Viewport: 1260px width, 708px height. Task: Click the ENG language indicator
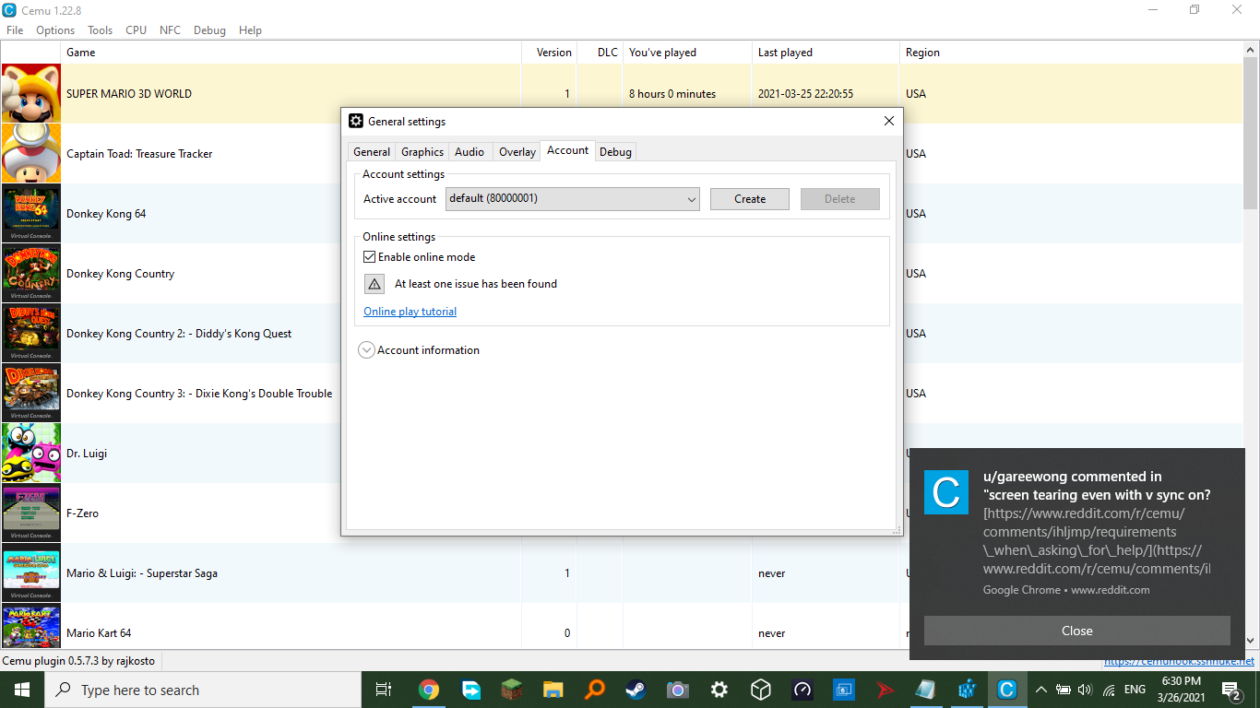click(x=1135, y=690)
